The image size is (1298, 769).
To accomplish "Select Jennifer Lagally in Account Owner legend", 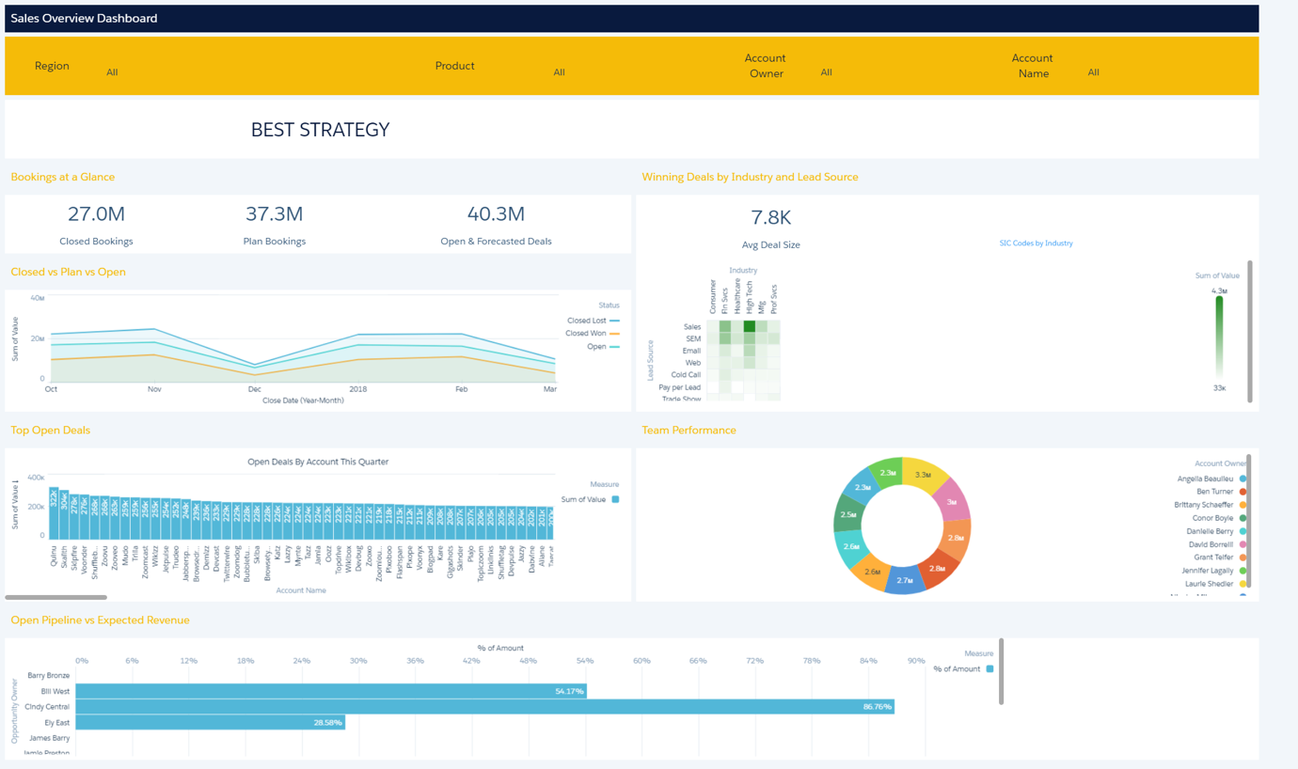I will pyautogui.click(x=1214, y=571).
